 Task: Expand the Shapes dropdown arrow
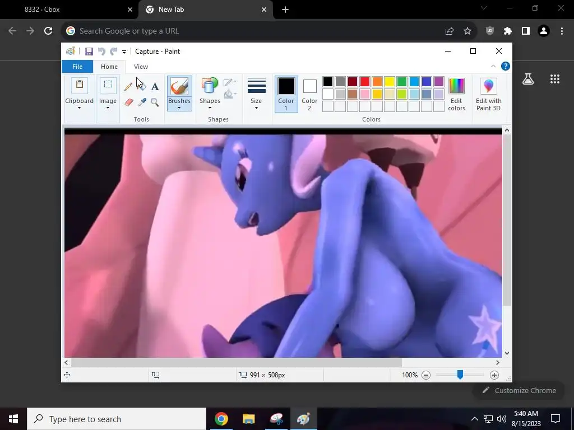pos(210,108)
